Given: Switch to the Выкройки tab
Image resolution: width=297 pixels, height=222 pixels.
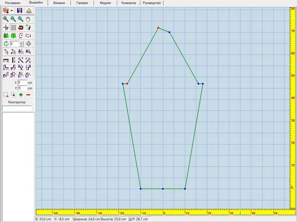Looking at the screenshot, I should [x=36, y=2].
